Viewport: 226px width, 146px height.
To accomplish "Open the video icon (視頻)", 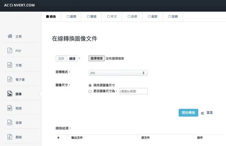I will (x=10, y=108).
